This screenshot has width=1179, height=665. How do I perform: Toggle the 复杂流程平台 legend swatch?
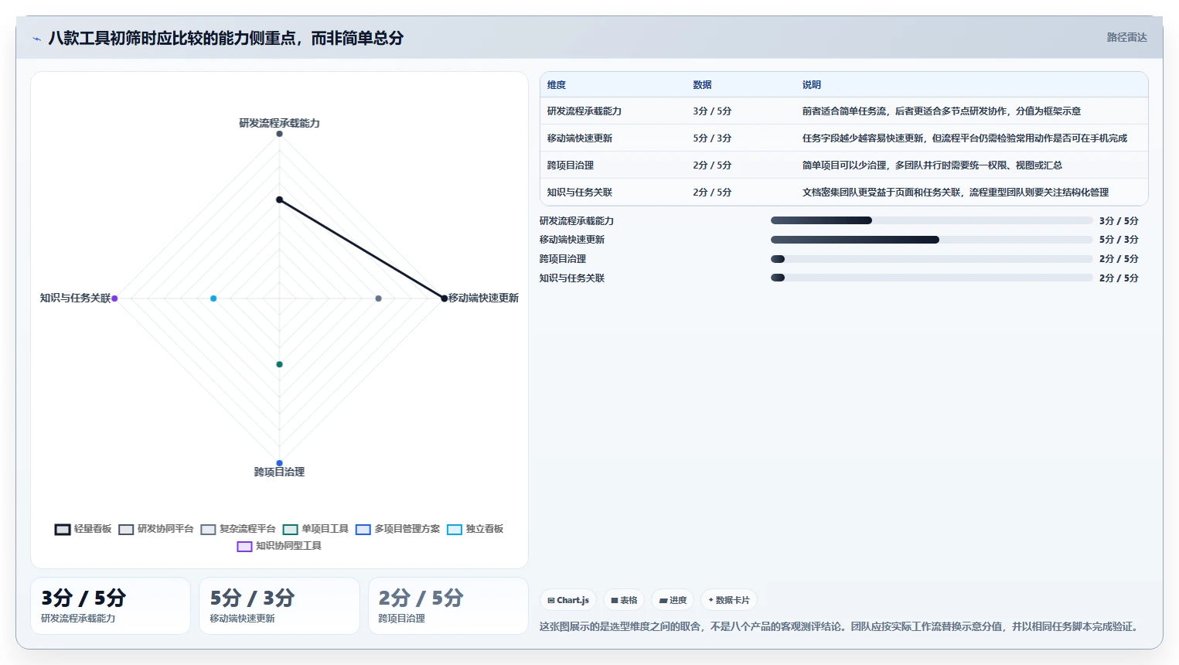[208, 530]
